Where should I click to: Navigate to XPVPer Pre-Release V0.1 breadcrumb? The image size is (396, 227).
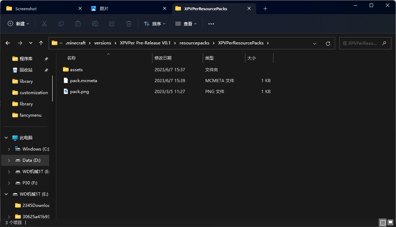[x=145, y=43]
